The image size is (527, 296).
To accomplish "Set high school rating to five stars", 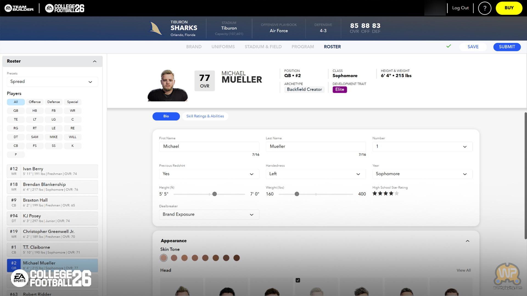I will point(397,193).
